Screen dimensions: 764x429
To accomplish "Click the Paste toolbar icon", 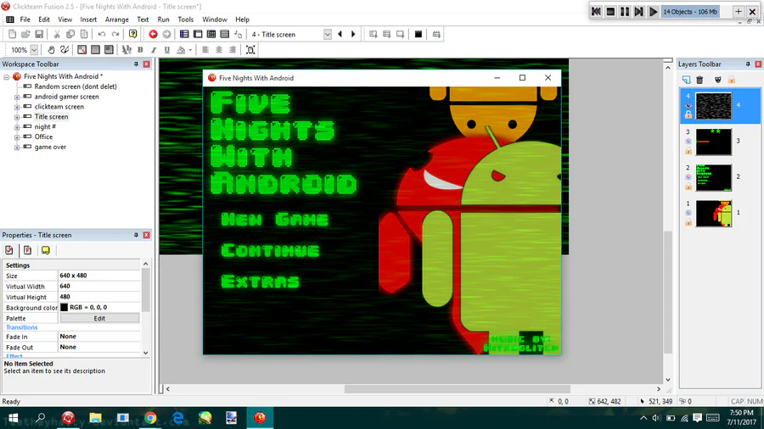I will 84,34.
